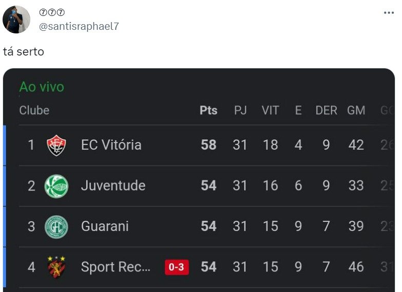Click the green Ao vivo label
Image resolution: width=402 pixels, height=292 pixels.
pos(42,87)
